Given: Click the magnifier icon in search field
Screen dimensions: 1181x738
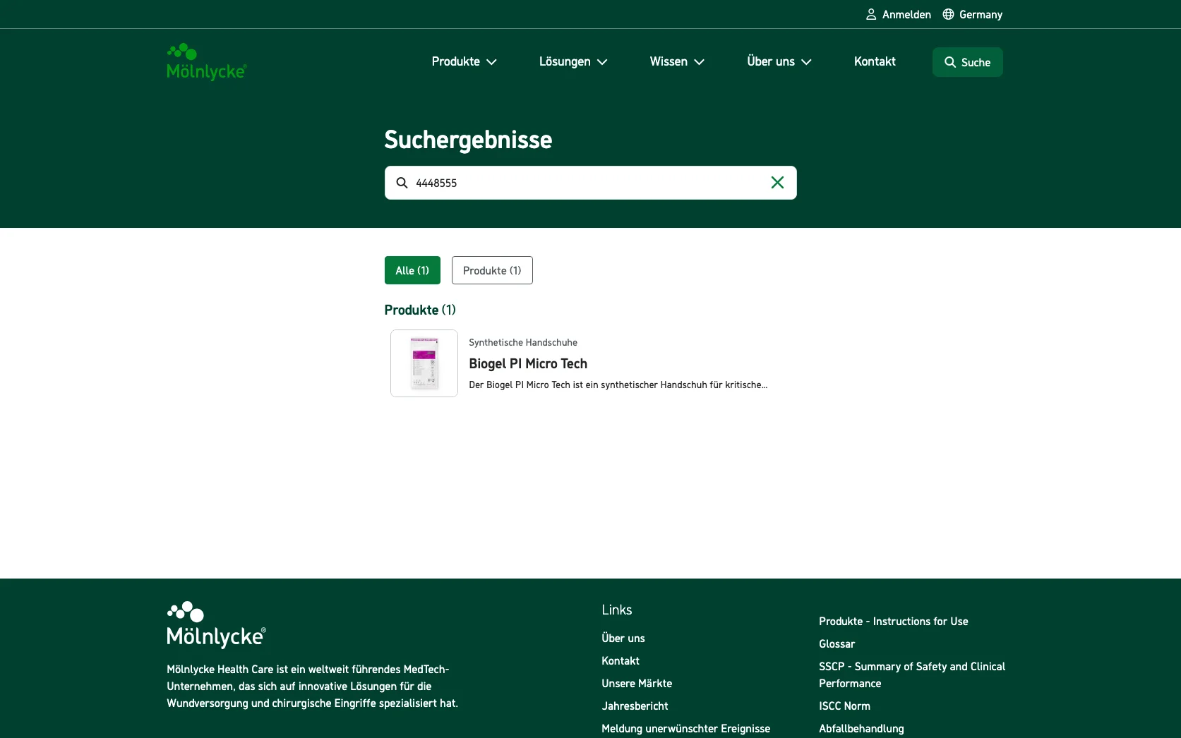Looking at the screenshot, I should [402, 183].
